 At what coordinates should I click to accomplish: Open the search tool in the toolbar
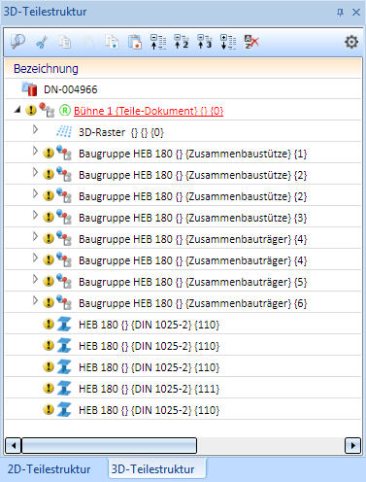click(x=17, y=42)
